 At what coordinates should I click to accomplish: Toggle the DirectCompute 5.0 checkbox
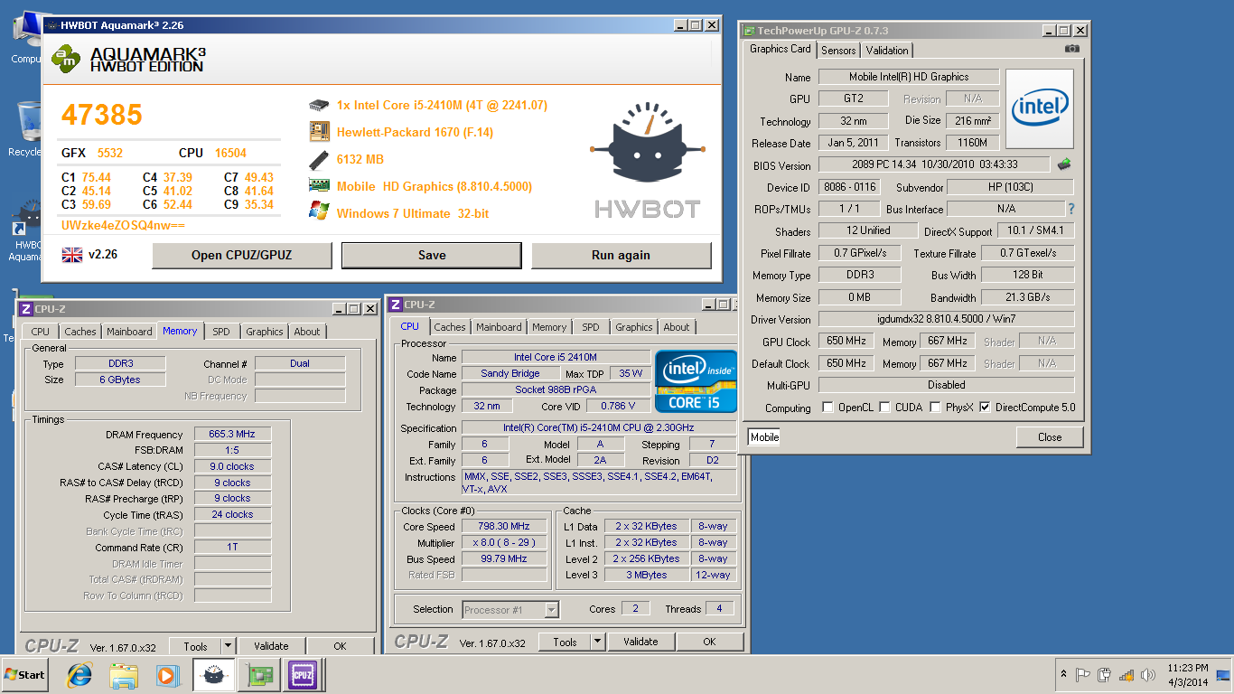[985, 408]
